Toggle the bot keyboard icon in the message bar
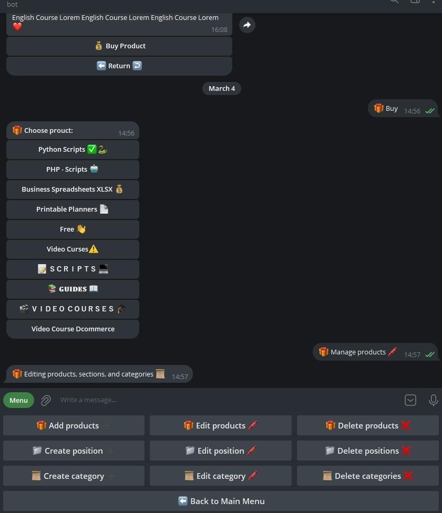Screen dimensions: 442x513 tap(410, 400)
